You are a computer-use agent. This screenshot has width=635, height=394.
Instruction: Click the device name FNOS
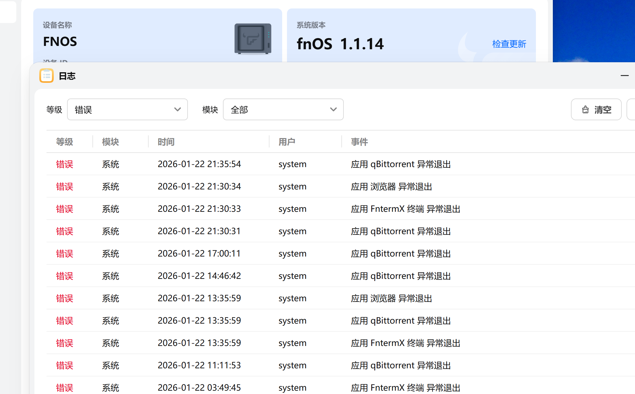[60, 41]
